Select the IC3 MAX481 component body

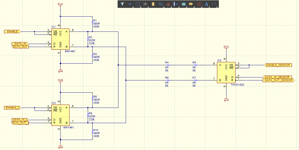click(60, 115)
